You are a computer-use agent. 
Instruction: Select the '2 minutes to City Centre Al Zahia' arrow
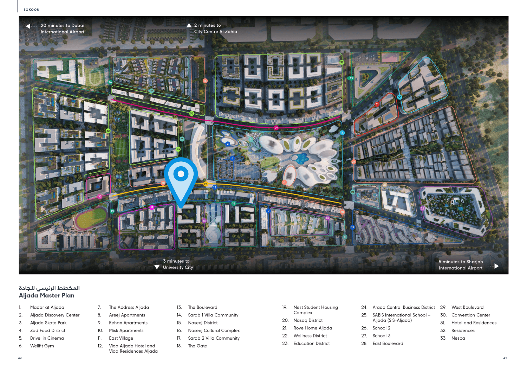click(189, 25)
